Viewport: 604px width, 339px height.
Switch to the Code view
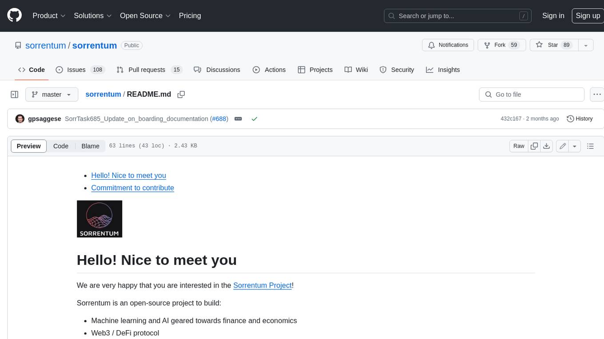coord(61,146)
